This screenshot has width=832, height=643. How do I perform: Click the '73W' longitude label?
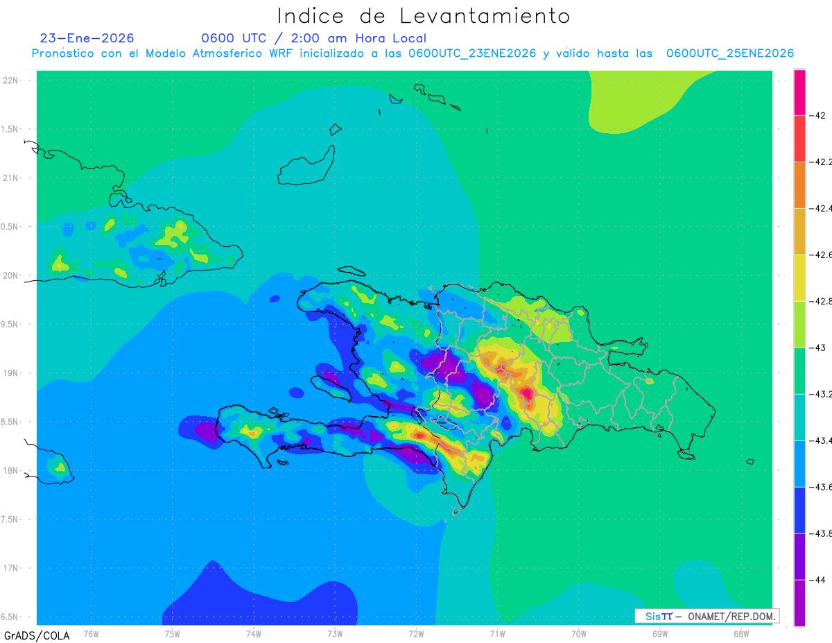click(335, 634)
